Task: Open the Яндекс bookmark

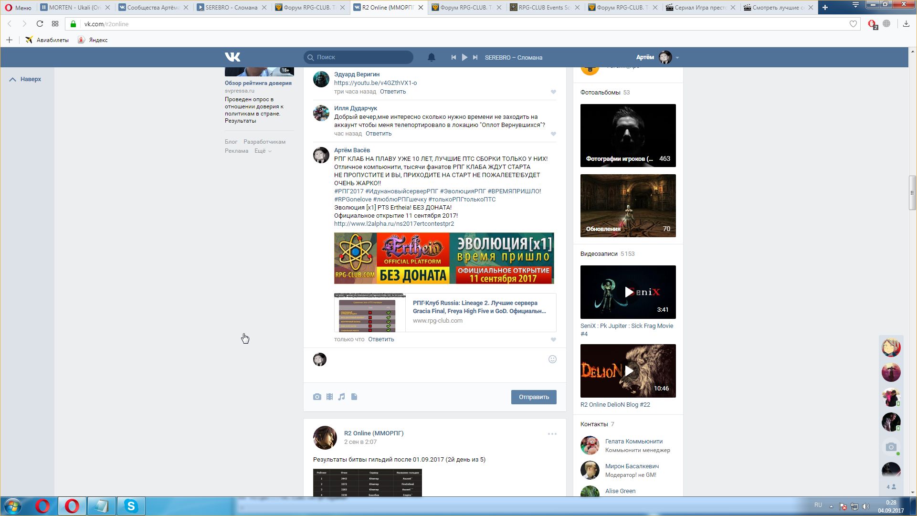Action: click(93, 40)
